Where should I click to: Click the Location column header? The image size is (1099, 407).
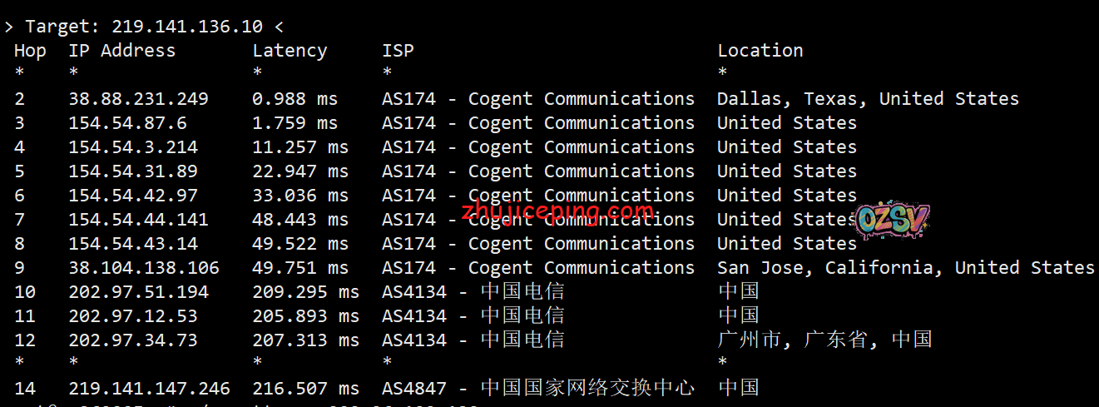(x=760, y=51)
